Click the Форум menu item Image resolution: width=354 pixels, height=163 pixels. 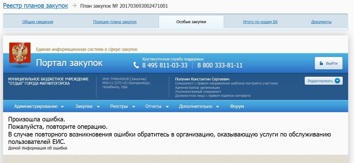(237, 106)
